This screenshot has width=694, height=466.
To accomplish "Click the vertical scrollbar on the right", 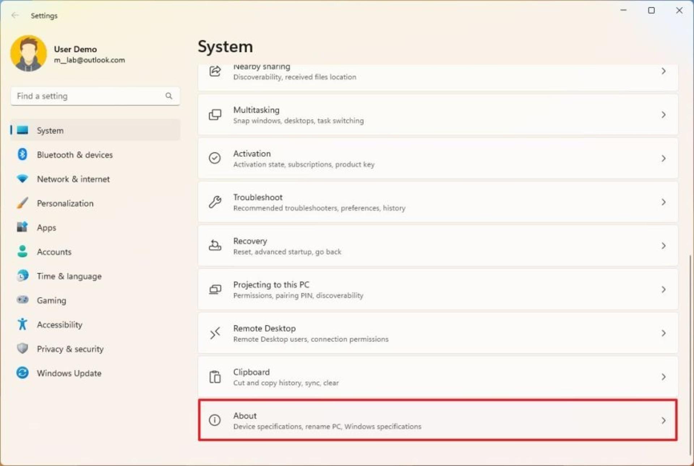I will tap(690, 355).
